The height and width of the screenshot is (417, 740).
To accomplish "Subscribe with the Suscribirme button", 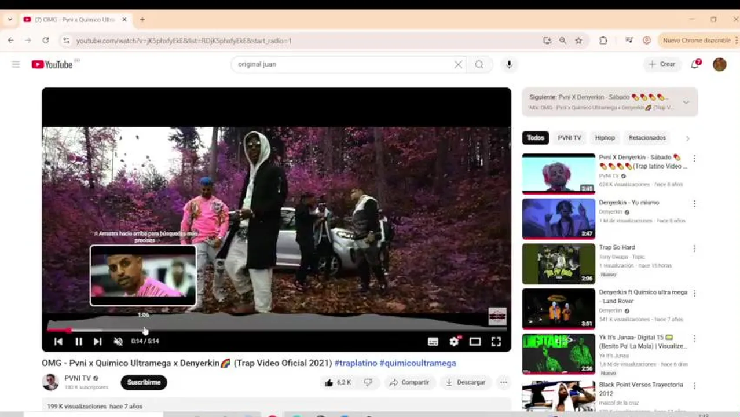I will [x=144, y=382].
